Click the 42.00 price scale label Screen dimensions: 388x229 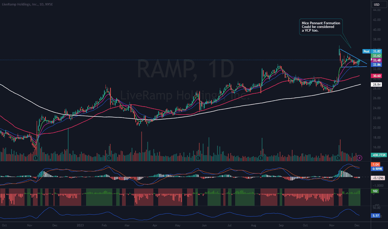pos(377,20)
